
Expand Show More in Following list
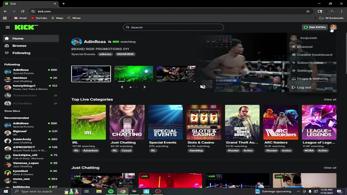pyautogui.click(x=12, y=111)
